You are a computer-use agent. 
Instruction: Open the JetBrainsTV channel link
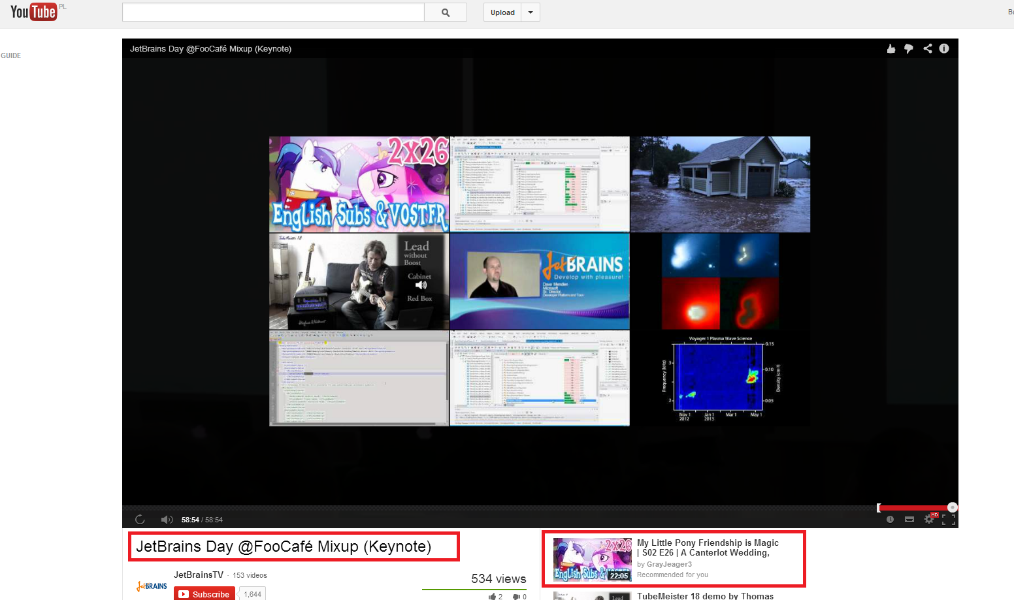pyautogui.click(x=199, y=575)
